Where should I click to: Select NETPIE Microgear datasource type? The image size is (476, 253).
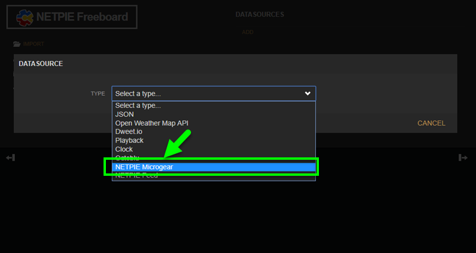214,167
